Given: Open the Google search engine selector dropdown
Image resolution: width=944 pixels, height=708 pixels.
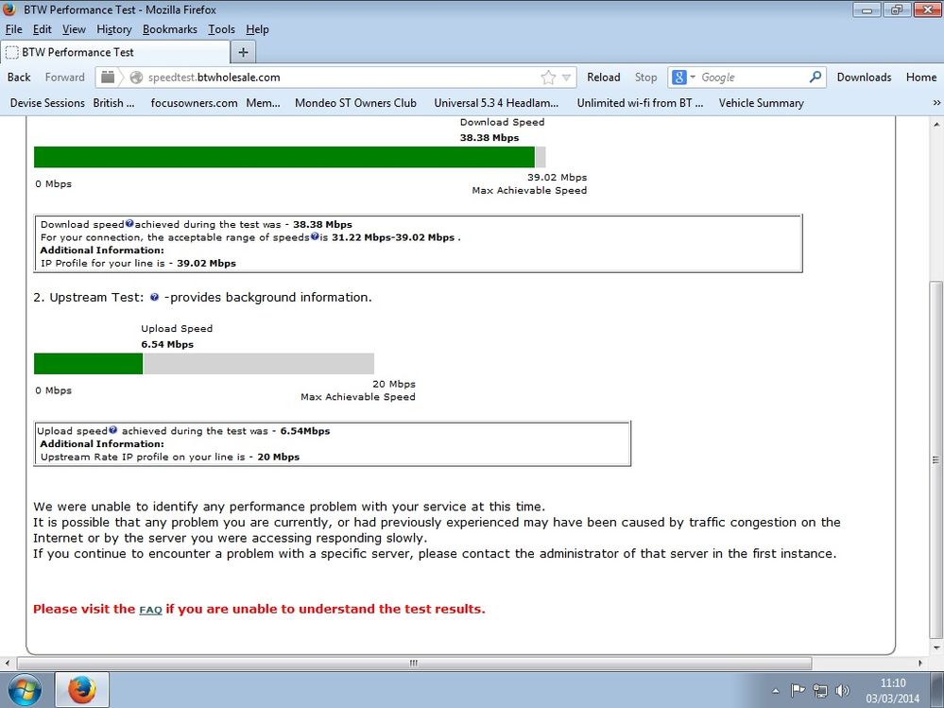Looking at the screenshot, I should pyautogui.click(x=683, y=78).
